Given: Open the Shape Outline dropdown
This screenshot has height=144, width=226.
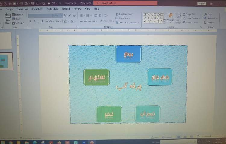Looking at the screenshot, I should (x=191, y=18).
